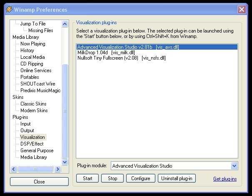Select Missing Files tree item
Viewport: 252px width, 196px height.
coord(41,30)
